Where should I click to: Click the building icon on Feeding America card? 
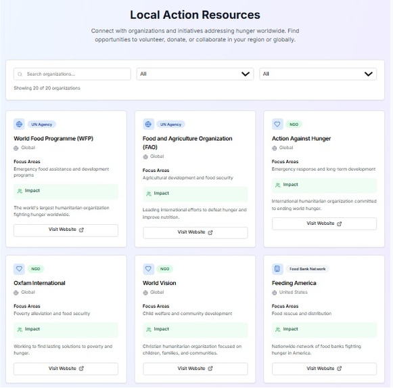(277, 269)
